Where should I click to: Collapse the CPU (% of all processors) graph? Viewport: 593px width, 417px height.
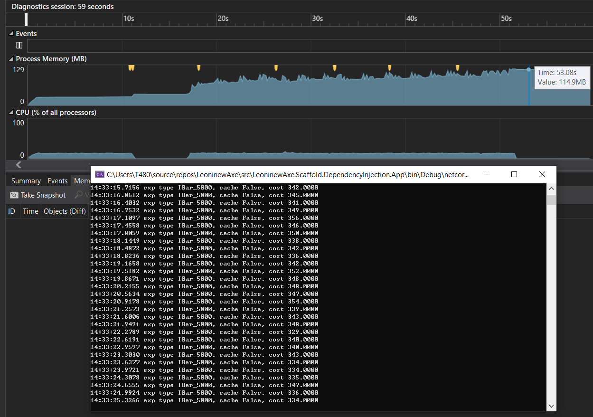11,113
